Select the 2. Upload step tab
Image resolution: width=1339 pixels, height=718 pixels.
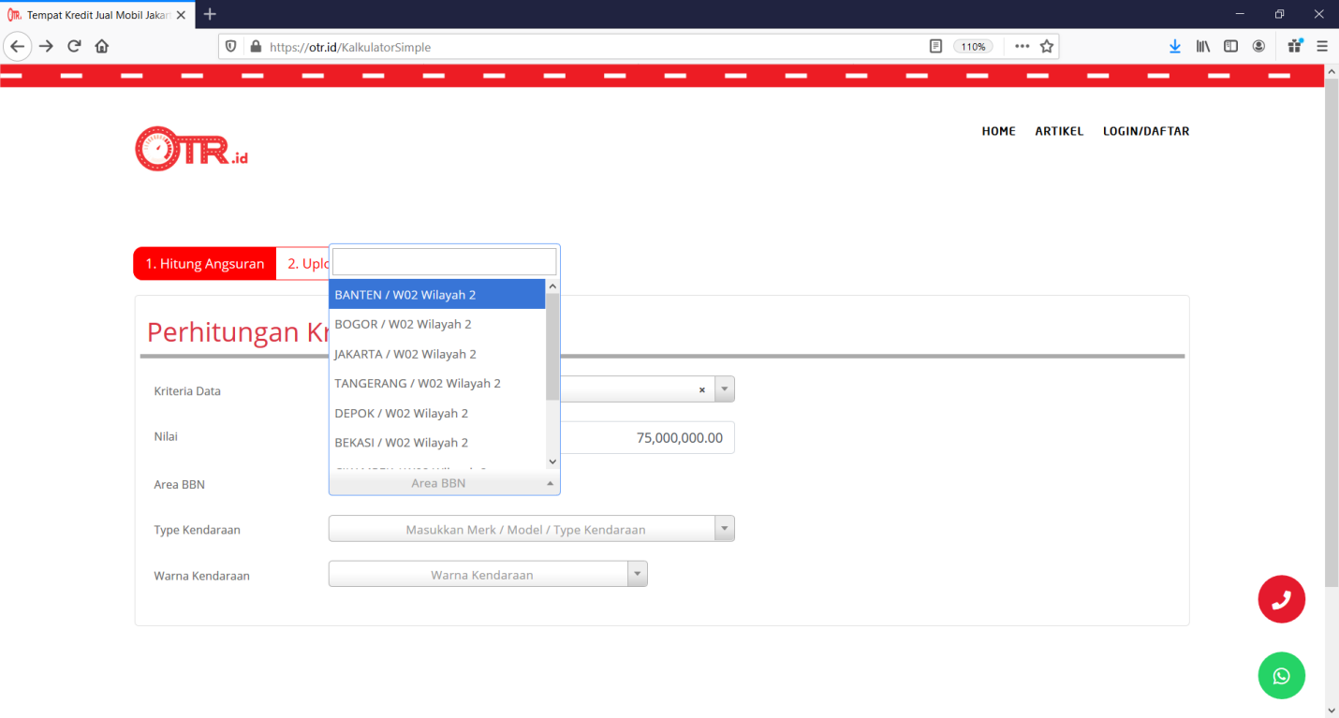pos(303,264)
